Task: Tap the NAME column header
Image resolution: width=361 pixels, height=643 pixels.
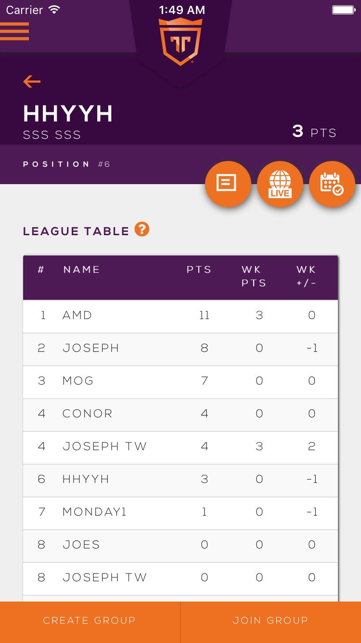Action: click(82, 269)
